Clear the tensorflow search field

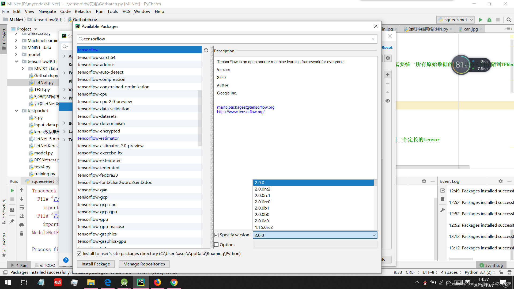point(373,39)
